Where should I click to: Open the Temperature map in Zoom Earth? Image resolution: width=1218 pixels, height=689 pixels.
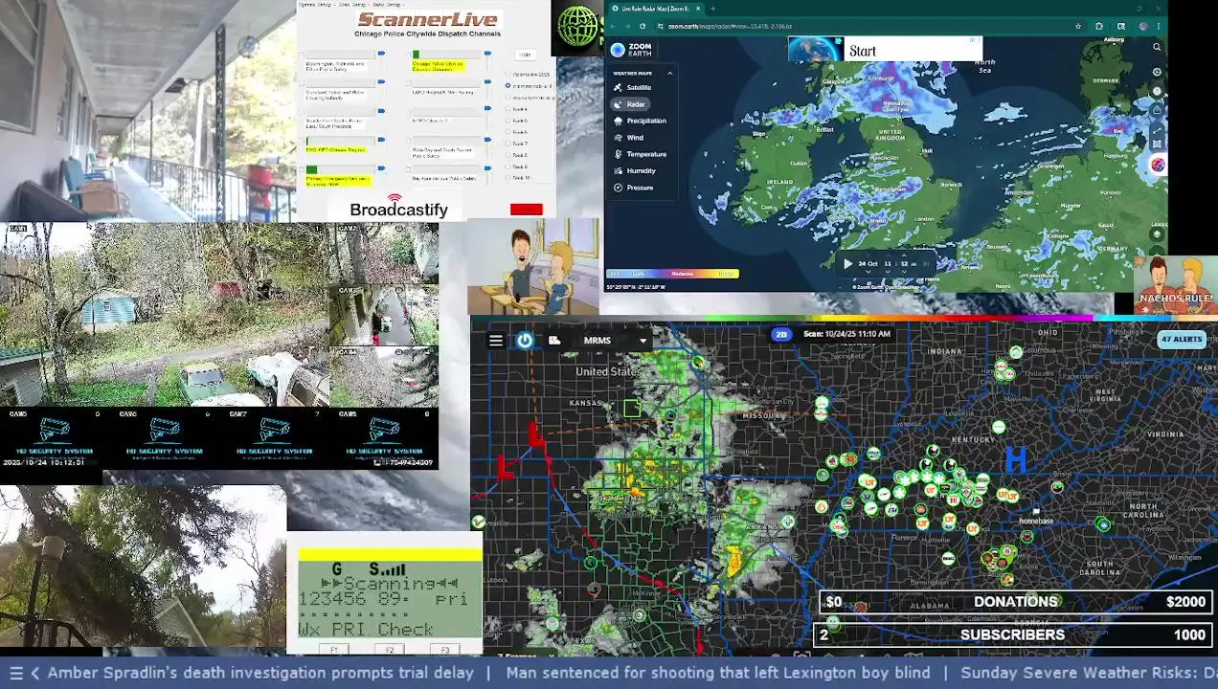click(640, 154)
